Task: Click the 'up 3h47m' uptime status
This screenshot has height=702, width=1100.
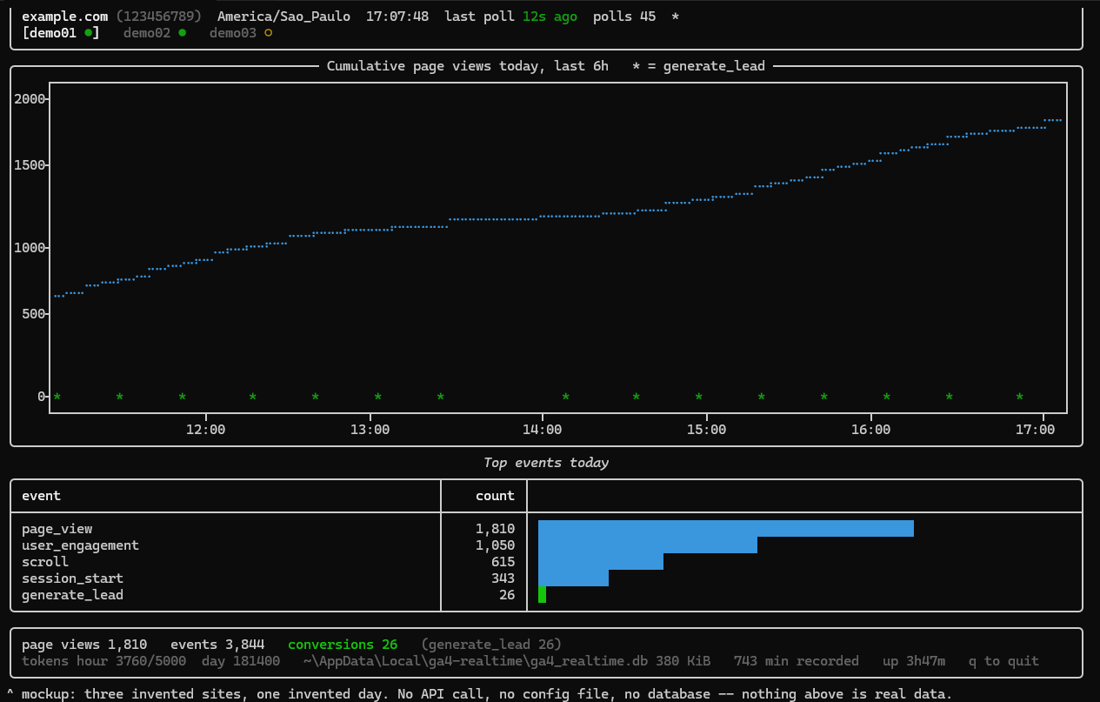Action: (x=914, y=661)
